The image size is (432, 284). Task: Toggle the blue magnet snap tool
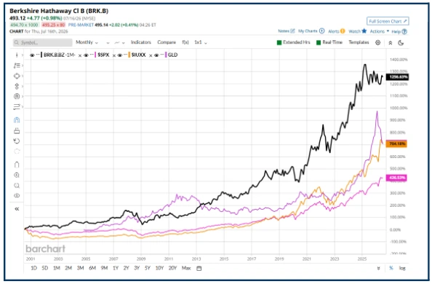coord(17,120)
